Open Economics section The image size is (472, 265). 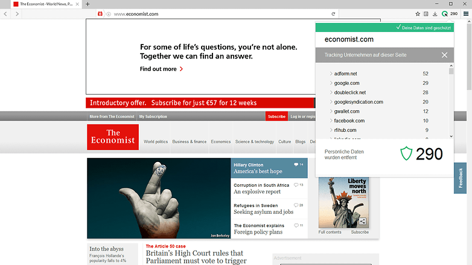[x=221, y=142]
